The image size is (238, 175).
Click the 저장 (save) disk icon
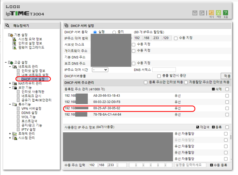tap(219, 13)
